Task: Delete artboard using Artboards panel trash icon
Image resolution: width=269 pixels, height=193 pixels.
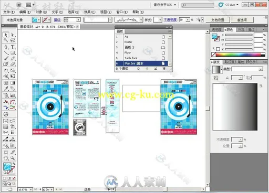Action: [x=164, y=69]
